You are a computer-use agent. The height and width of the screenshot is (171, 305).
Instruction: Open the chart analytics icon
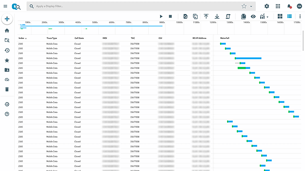(262, 16)
